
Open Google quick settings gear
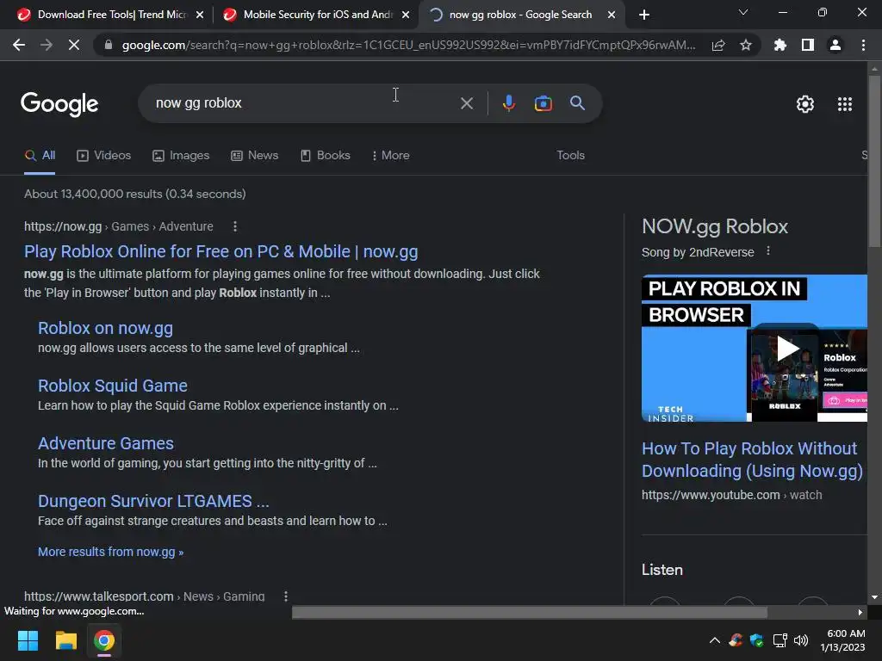(x=805, y=104)
